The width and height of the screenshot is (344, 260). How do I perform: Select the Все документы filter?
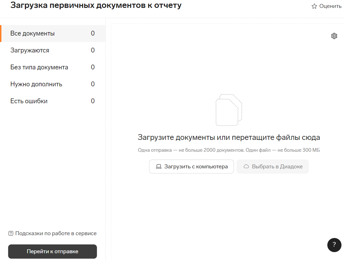point(32,34)
